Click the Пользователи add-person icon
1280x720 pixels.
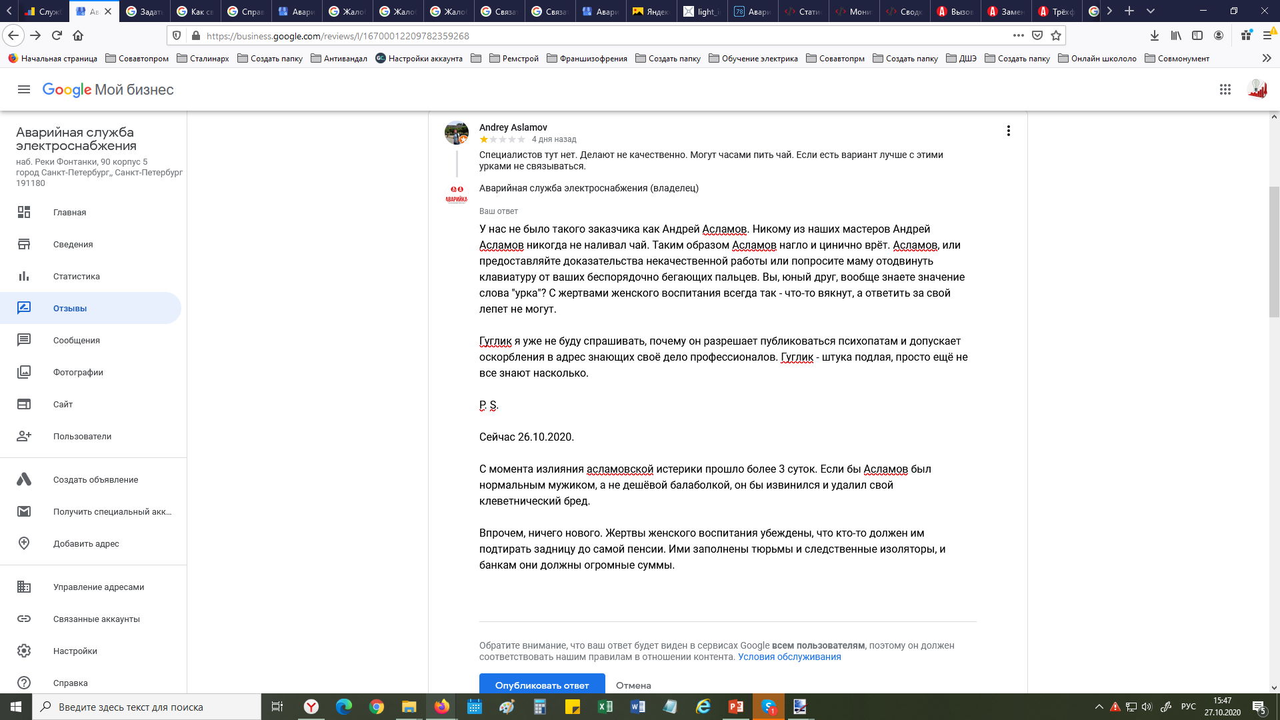24,436
